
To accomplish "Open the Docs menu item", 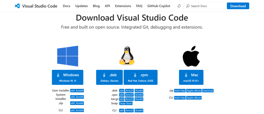I will [x=67, y=6].
